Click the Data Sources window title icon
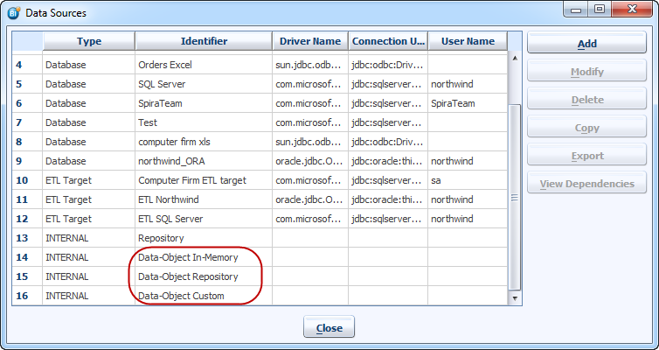659x350 pixels. [13, 12]
